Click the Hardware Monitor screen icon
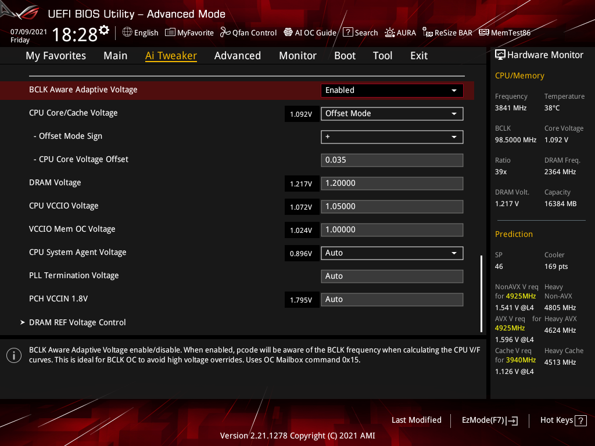 point(500,55)
